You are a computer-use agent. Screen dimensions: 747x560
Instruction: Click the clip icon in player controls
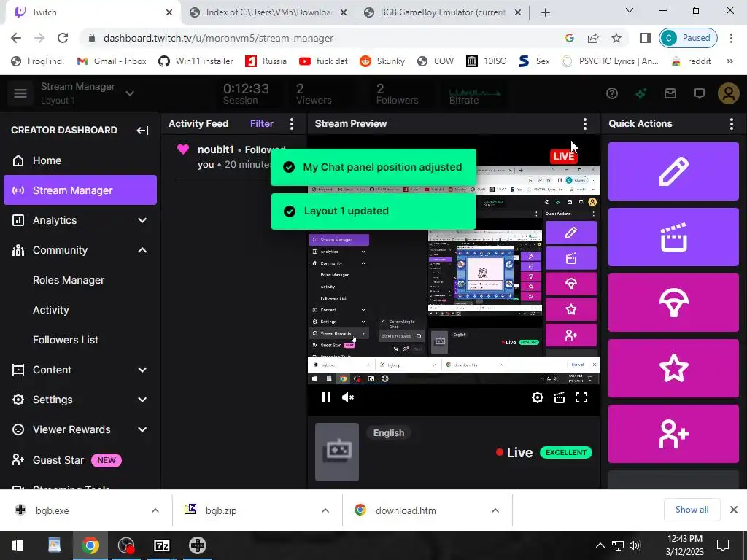[x=560, y=397]
